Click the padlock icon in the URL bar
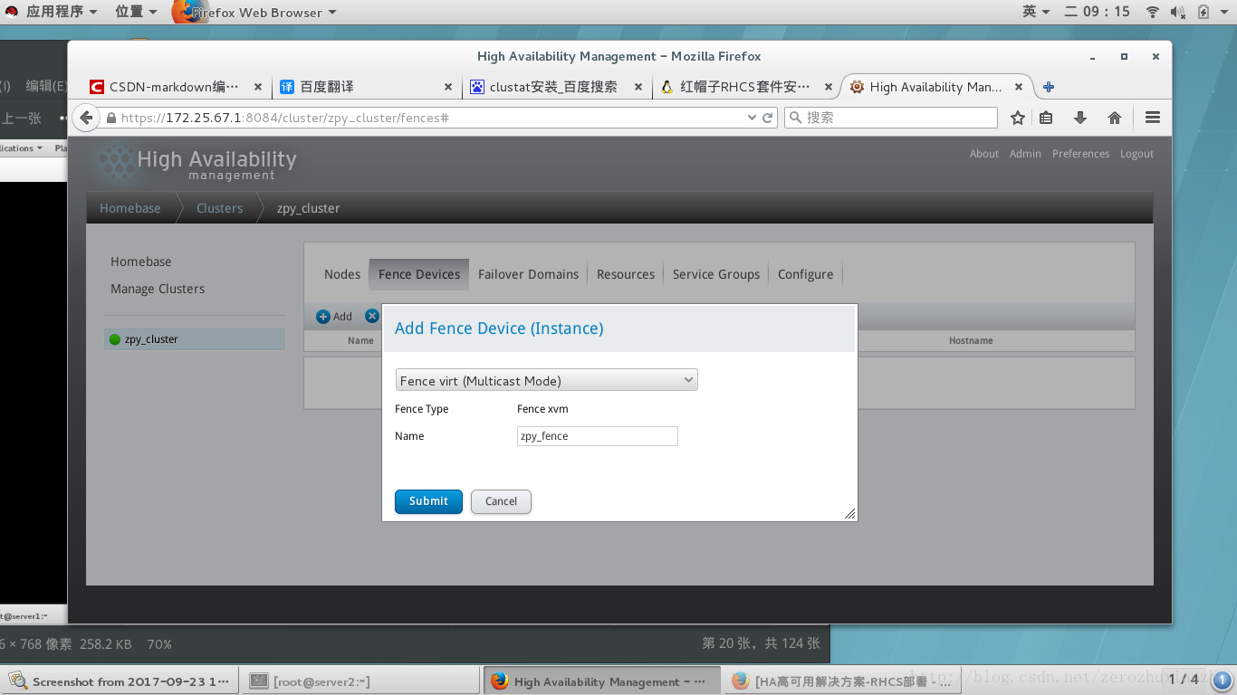1237x695 pixels. 111,118
